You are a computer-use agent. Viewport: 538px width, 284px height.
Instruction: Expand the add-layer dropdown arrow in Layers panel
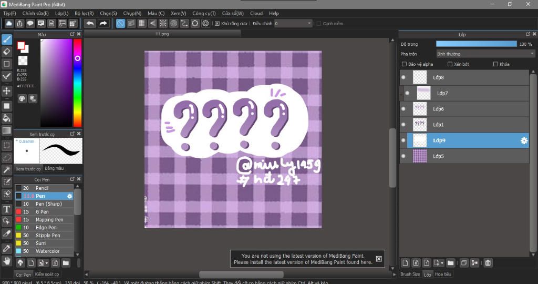tap(442, 263)
